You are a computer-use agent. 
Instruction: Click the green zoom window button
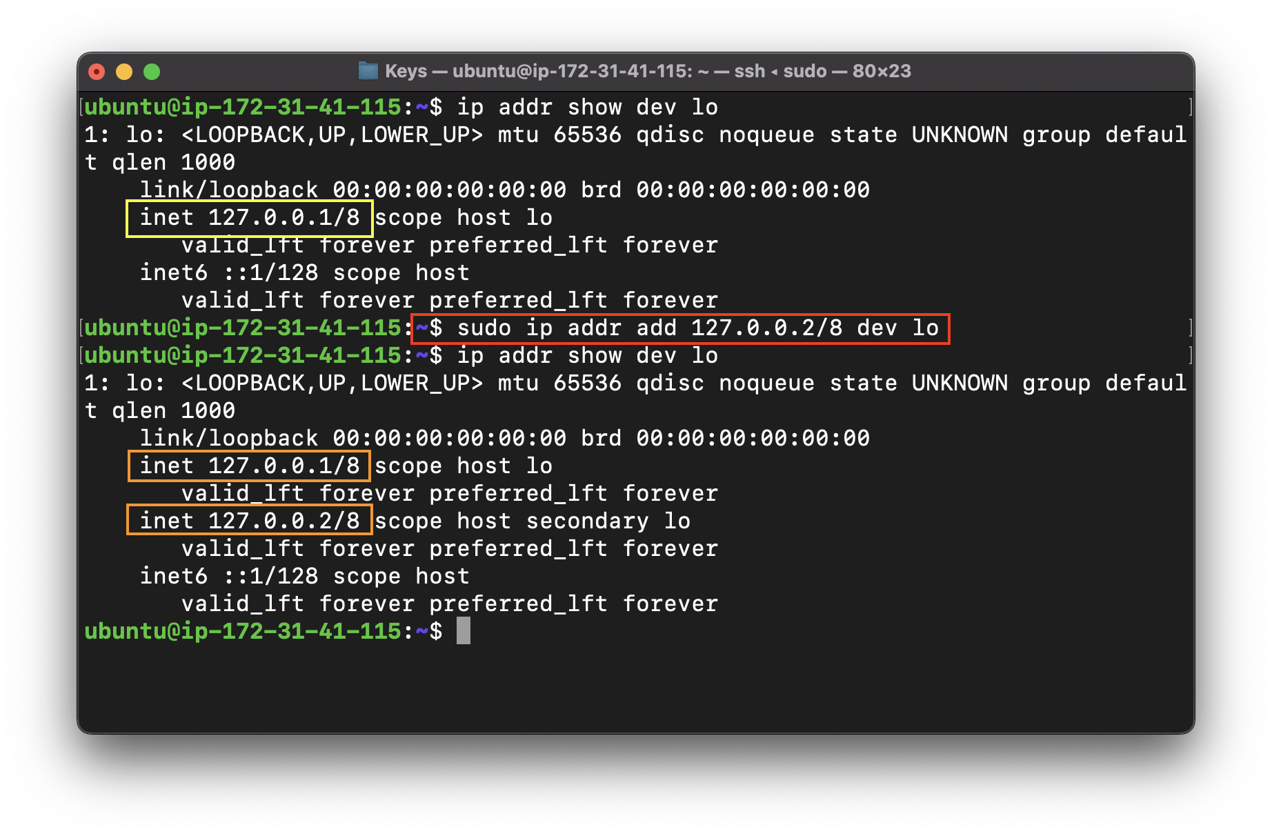(x=152, y=72)
